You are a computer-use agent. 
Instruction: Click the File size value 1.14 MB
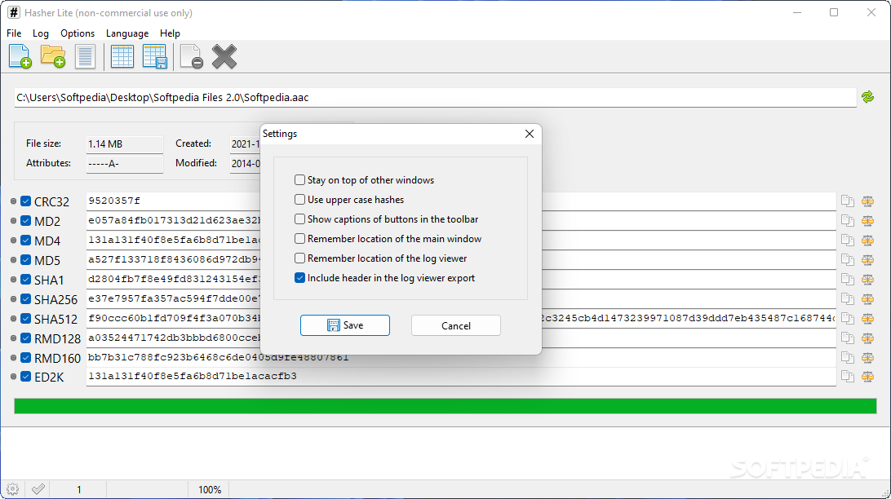tap(125, 144)
